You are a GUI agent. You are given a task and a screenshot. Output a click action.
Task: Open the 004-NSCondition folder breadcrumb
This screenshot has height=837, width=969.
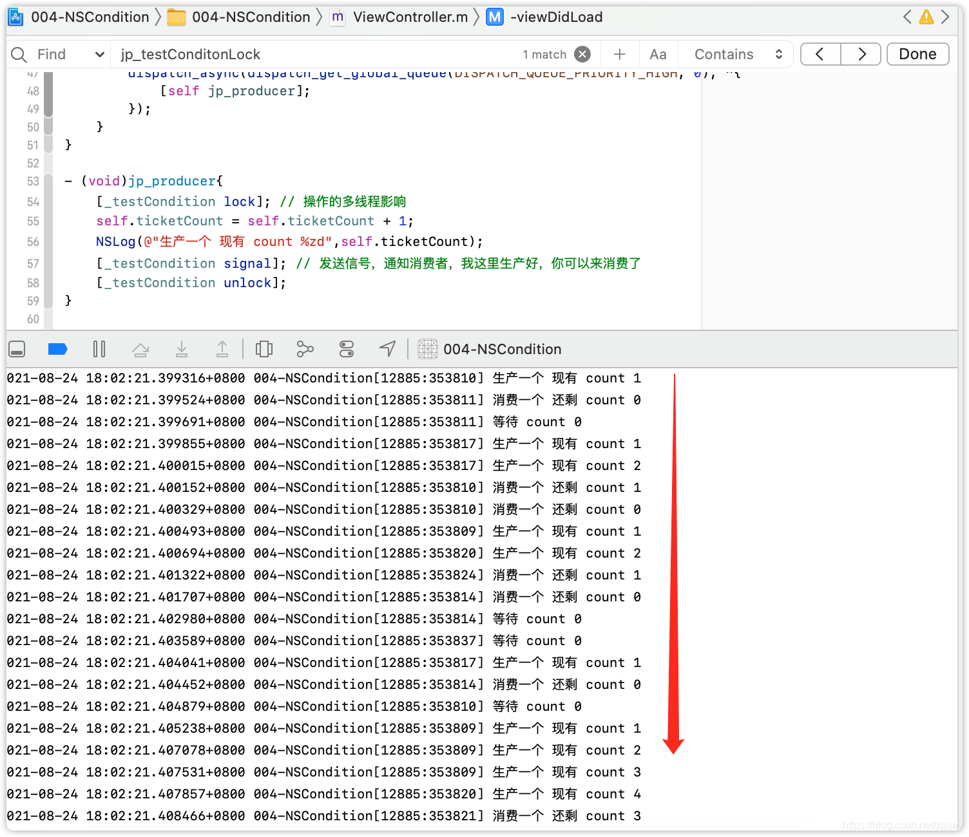coord(238,17)
